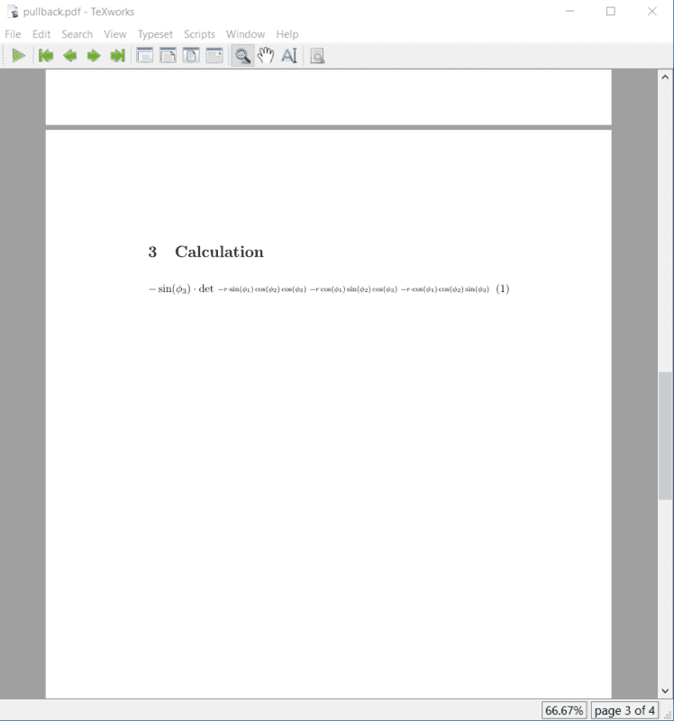Click the green Typeset play button
Viewport: 674px width, 721px height.
click(x=18, y=56)
